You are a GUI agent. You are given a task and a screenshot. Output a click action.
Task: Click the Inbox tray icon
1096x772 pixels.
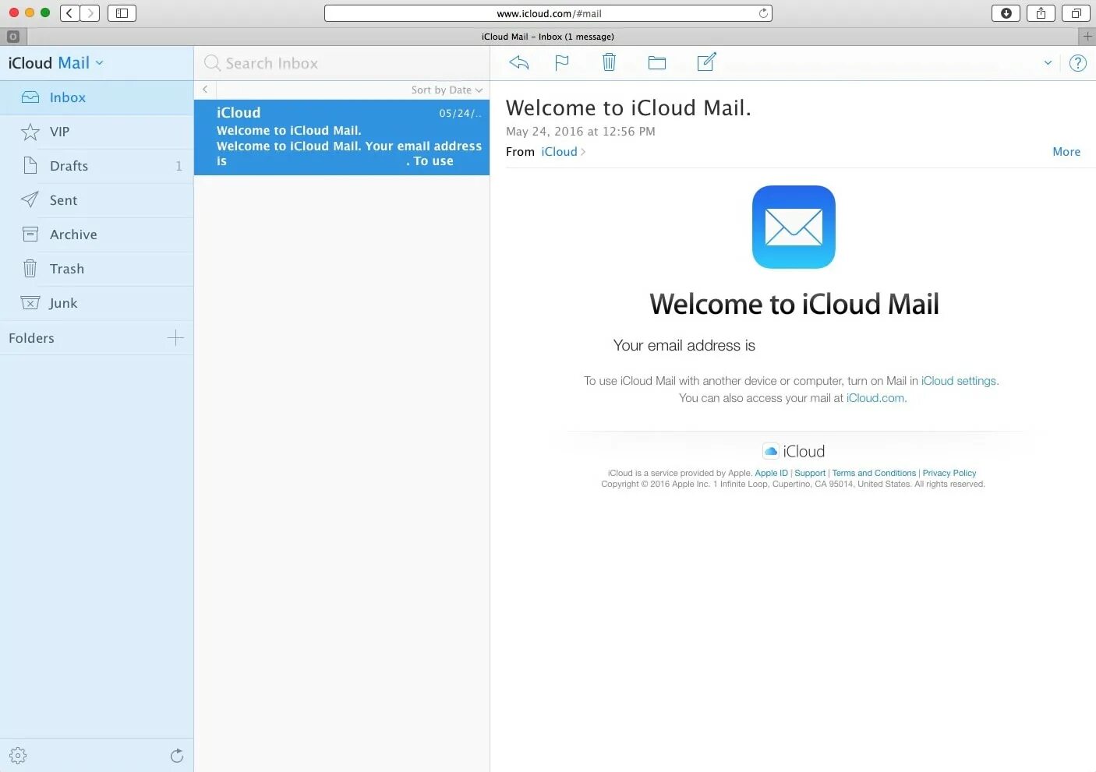pyautogui.click(x=30, y=97)
